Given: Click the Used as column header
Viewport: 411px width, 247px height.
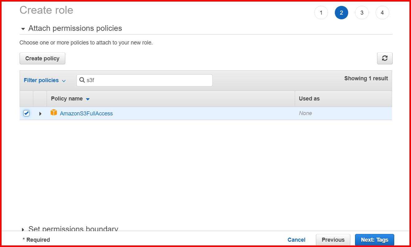Looking at the screenshot, I should pyautogui.click(x=309, y=99).
